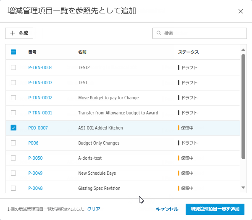Viewport: 252px width, 220px height.
Task: Close the dialog with the X icon
Action: [240, 11]
